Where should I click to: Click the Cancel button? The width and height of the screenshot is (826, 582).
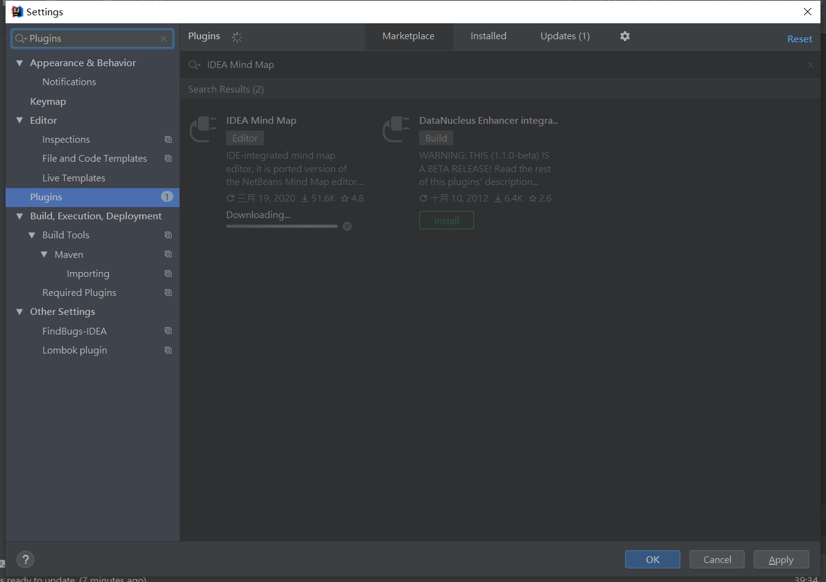coord(717,559)
